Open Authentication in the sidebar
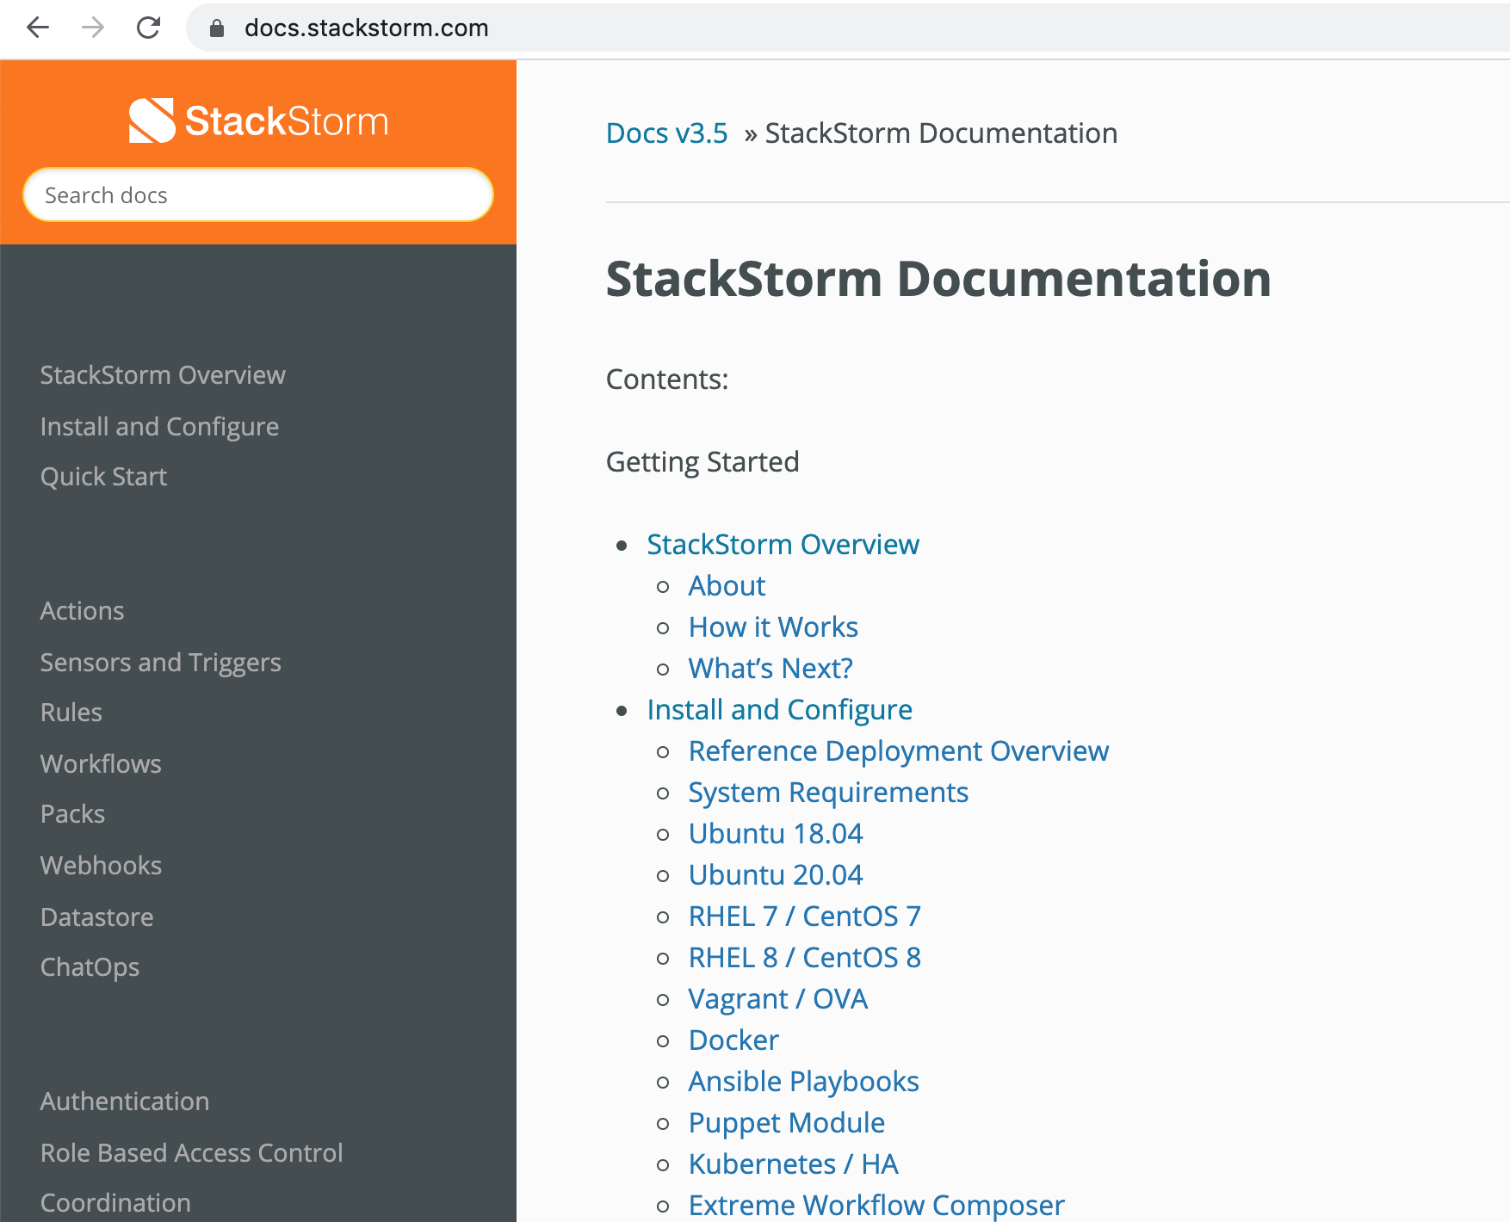1510x1222 pixels. tap(125, 1102)
